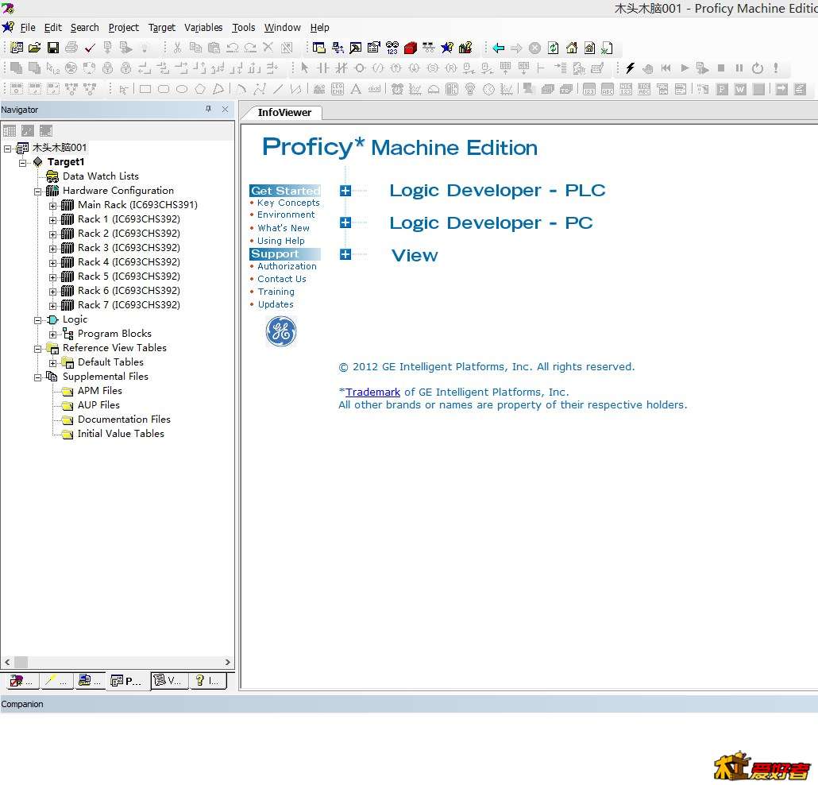Open the Project menu
Image resolution: width=818 pixels, height=785 pixels.
[124, 28]
